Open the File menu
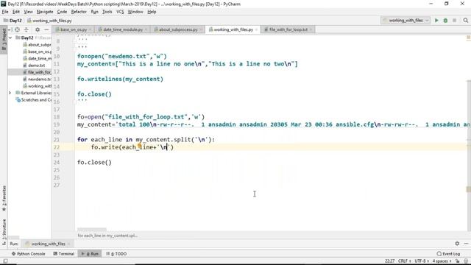The height and width of the screenshot is (265, 471). pos(5,12)
